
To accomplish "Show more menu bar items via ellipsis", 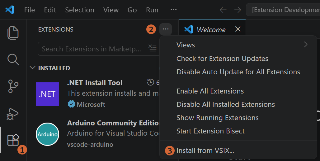I will click(173, 10).
